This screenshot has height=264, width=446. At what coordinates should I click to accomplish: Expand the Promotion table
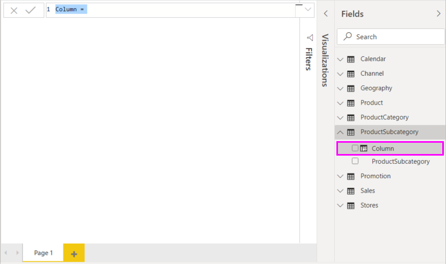pos(341,177)
